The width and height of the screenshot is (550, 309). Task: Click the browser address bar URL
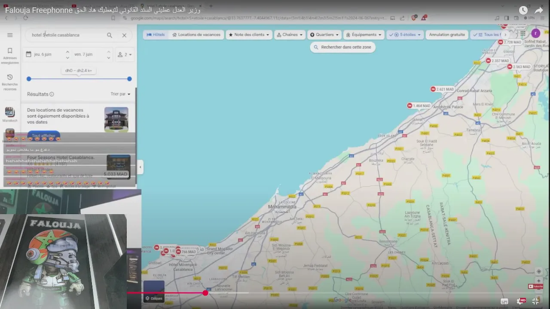(x=259, y=18)
